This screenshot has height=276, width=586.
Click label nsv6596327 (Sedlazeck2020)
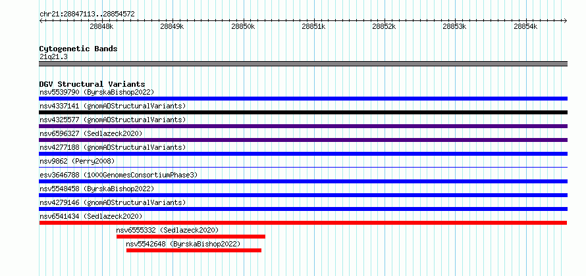click(x=91, y=133)
